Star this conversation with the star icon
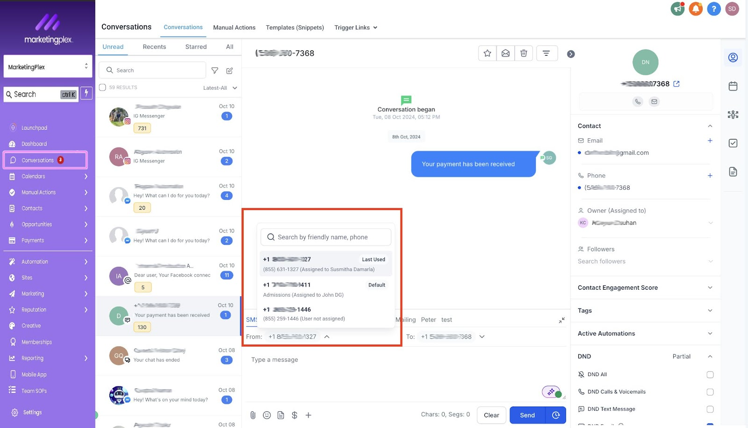The height and width of the screenshot is (428, 748). (x=487, y=53)
